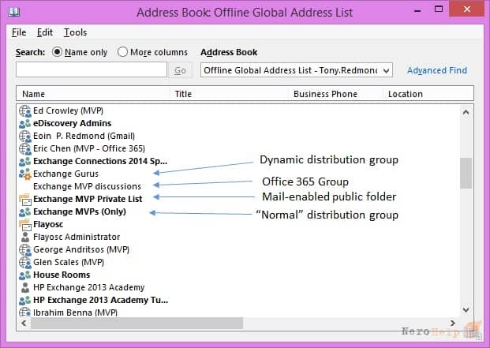Viewport: 490px width, 348px height.
Task: Sort by the Business Phone column header
Action: pos(335,94)
